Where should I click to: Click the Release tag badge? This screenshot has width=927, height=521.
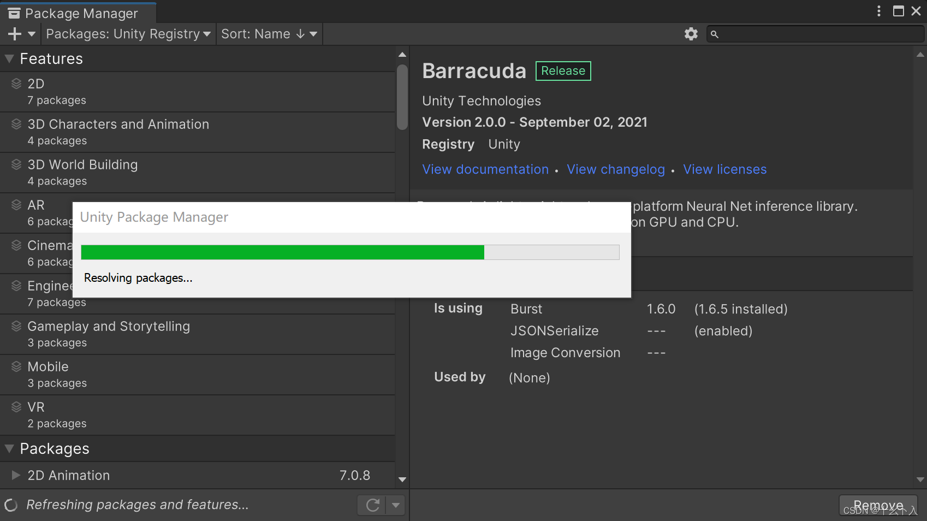pyautogui.click(x=563, y=71)
